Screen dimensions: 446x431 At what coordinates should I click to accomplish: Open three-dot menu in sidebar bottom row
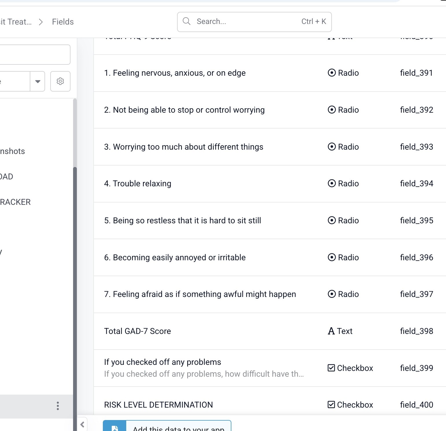(58, 406)
